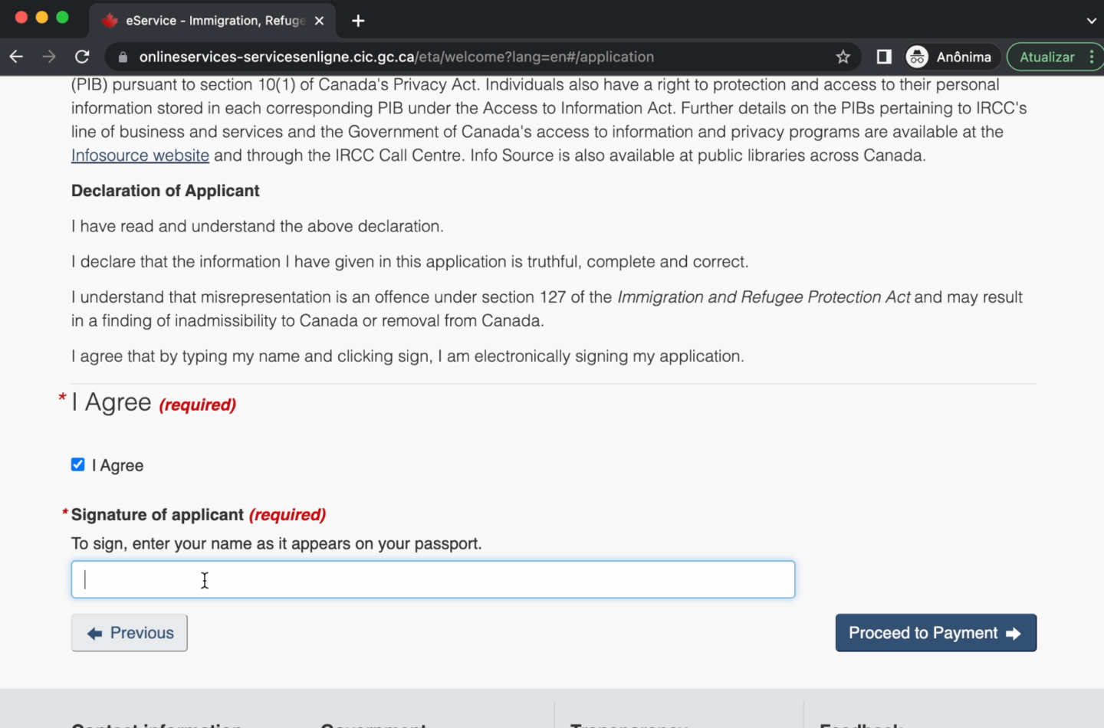
Task: Click the address bar URL
Action: (x=396, y=57)
